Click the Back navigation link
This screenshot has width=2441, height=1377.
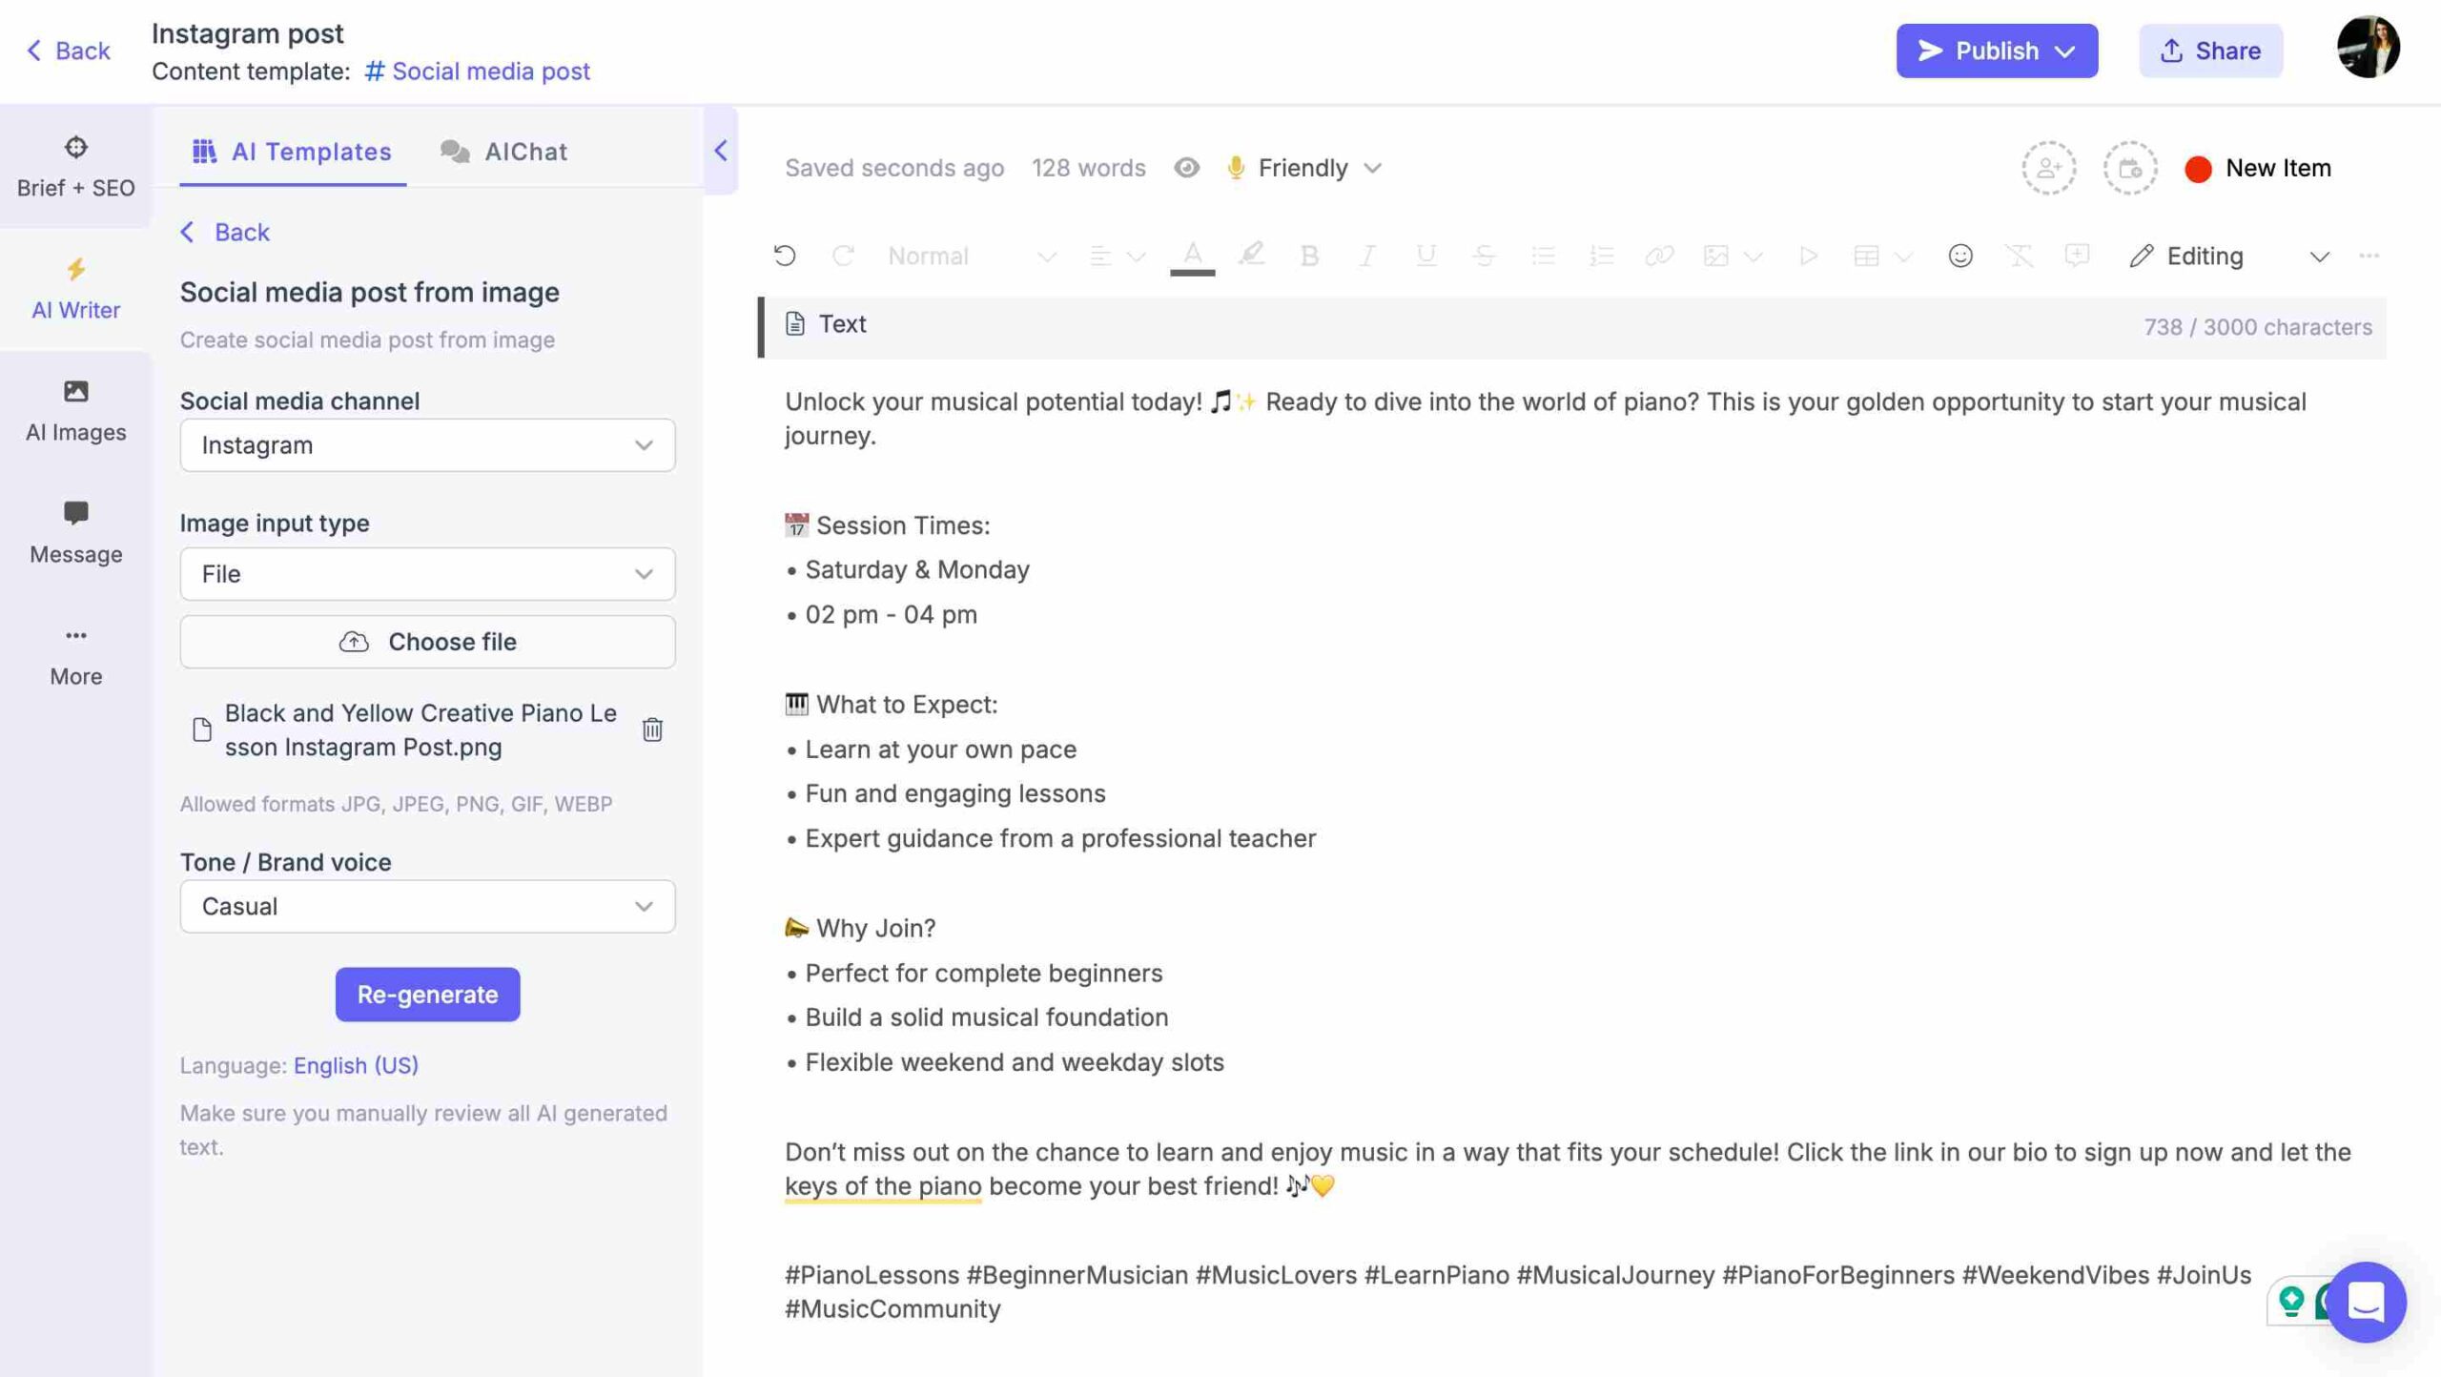67,51
